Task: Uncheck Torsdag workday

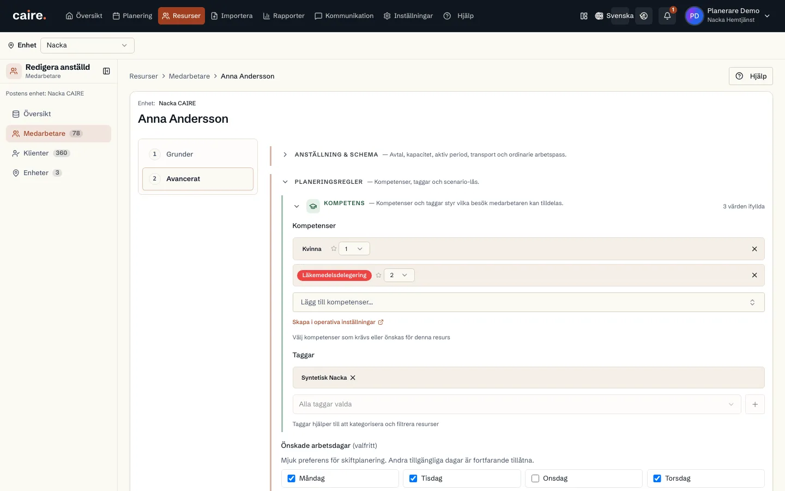Action: [657, 478]
